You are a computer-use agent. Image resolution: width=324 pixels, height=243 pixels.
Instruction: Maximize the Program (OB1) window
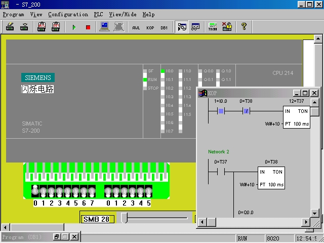point(65,237)
